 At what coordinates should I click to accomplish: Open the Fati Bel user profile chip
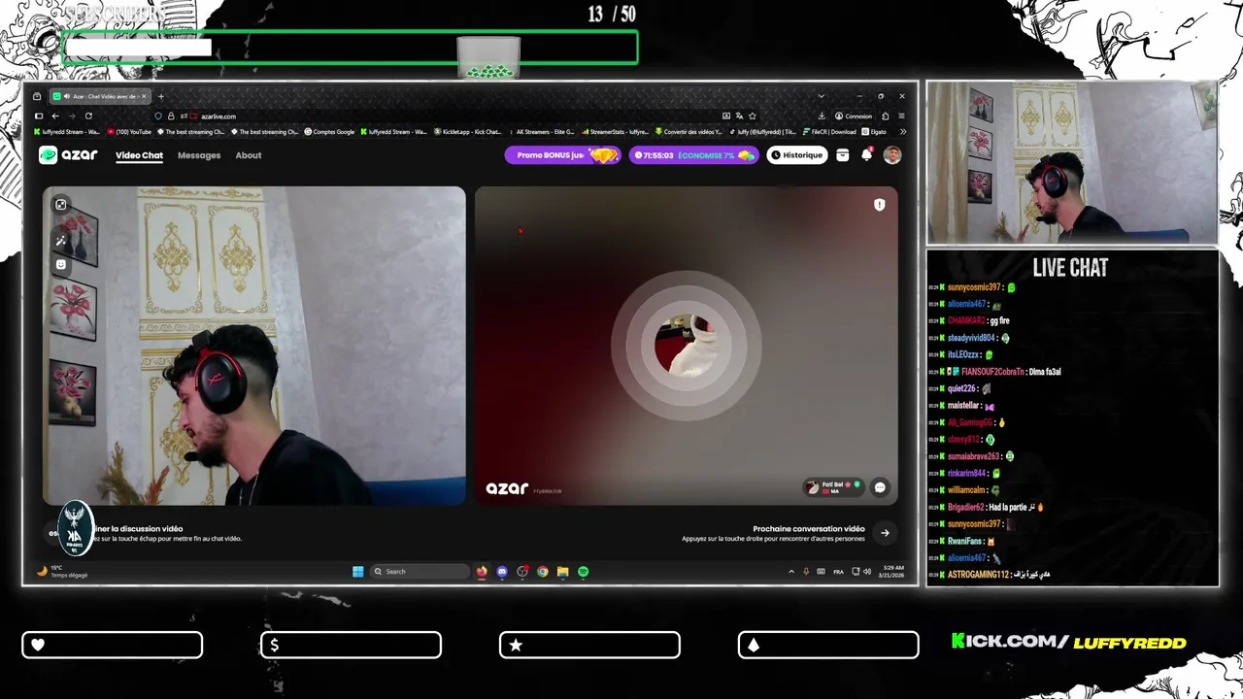tap(833, 487)
